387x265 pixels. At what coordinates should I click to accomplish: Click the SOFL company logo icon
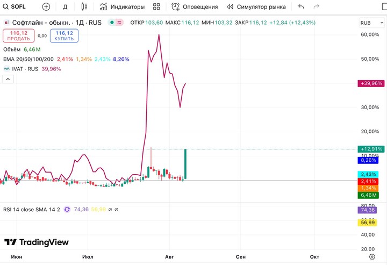tap(6, 23)
